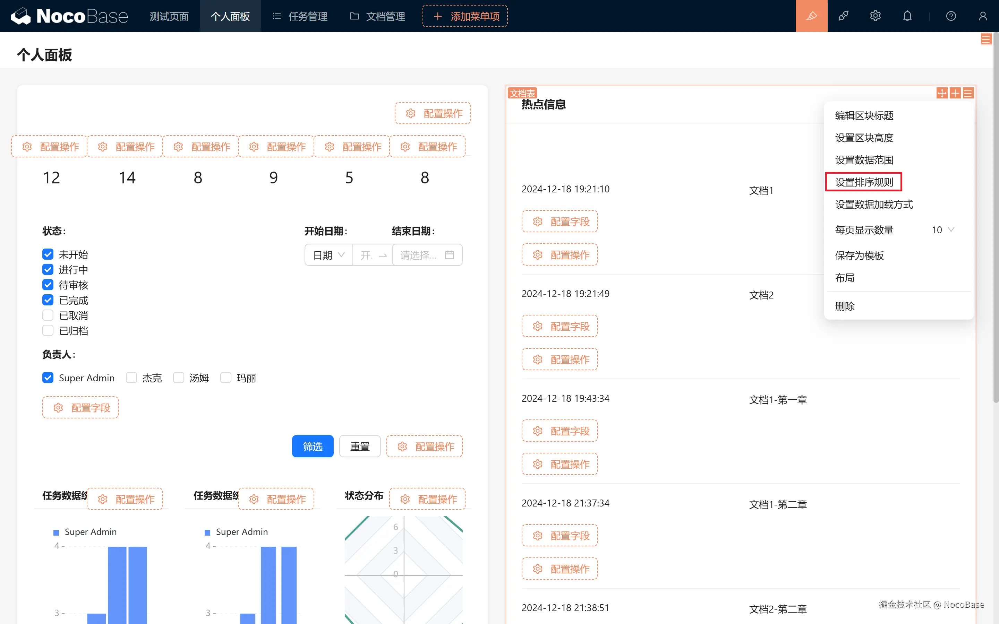Viewport: 999px width, 624px height.
Task: Expand the 日期 date type selector
Action: pos(328,255)
